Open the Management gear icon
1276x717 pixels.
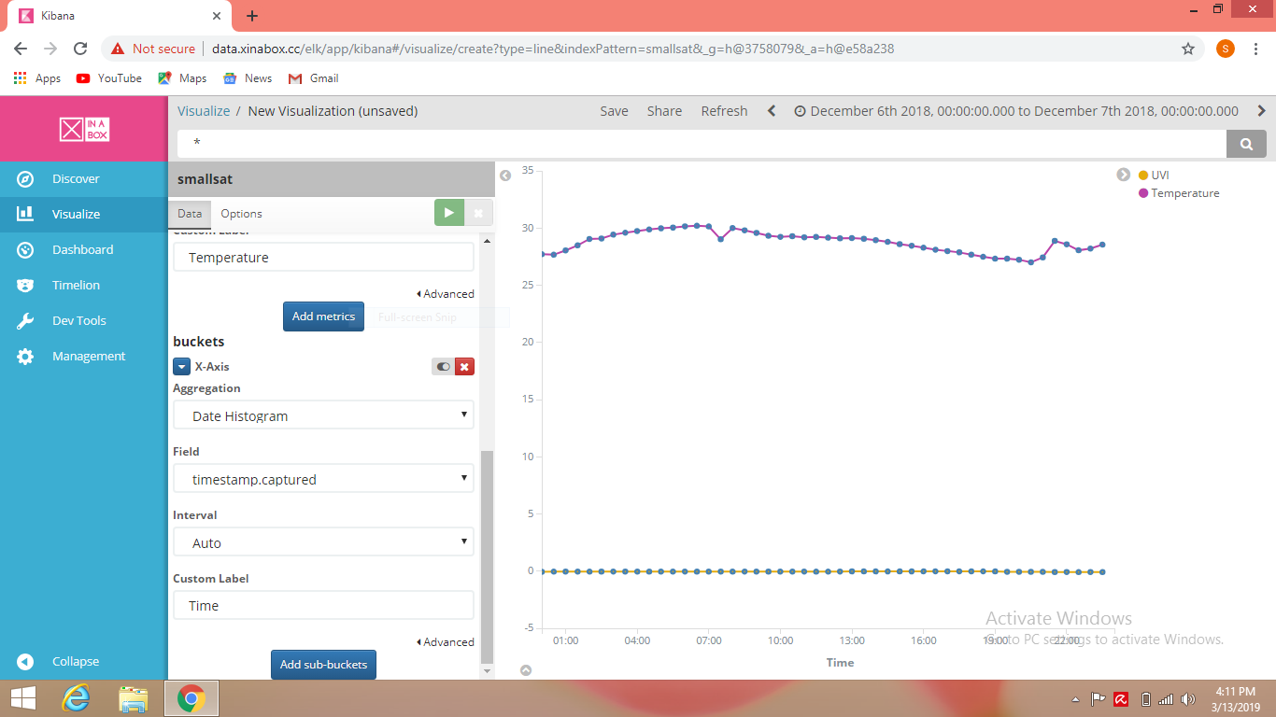(25, 356)
